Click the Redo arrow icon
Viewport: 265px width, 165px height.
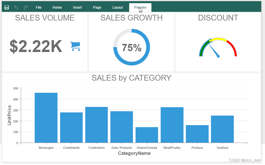coord(25,8)
